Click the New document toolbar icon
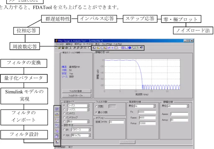The height and width of the screenshot is (149, 214). coord(56,48)
